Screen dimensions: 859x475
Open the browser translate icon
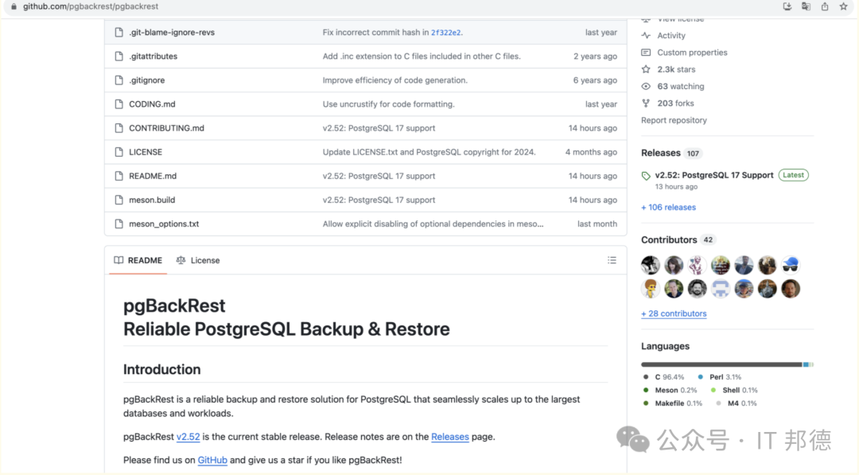[x=806, y=6]
